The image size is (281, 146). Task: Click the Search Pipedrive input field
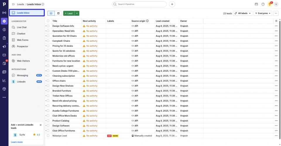[139, 4]
